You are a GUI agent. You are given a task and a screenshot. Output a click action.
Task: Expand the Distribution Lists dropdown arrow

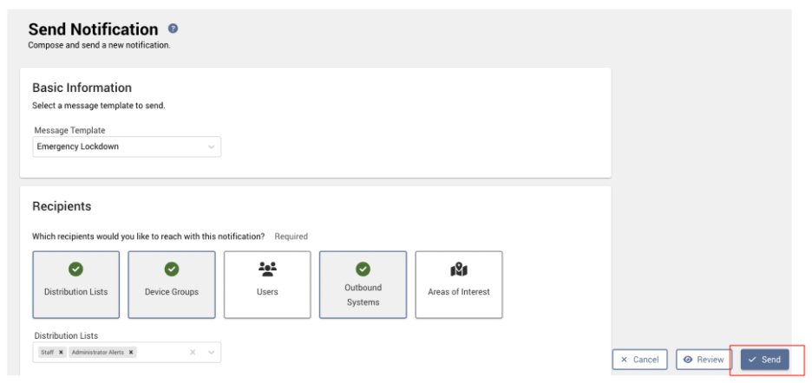(x=211, y=353)
